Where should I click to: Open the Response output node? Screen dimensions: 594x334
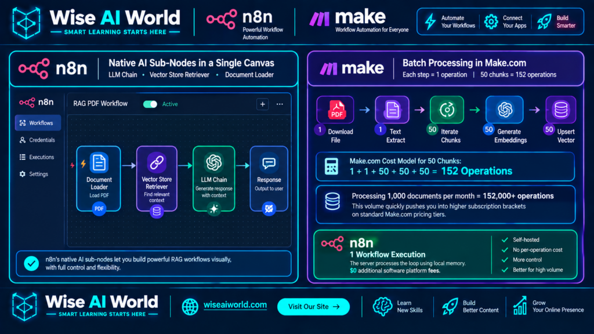click(x=269, y=179)
